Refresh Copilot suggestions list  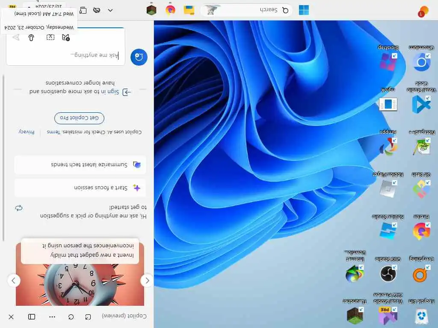[19, 208]
